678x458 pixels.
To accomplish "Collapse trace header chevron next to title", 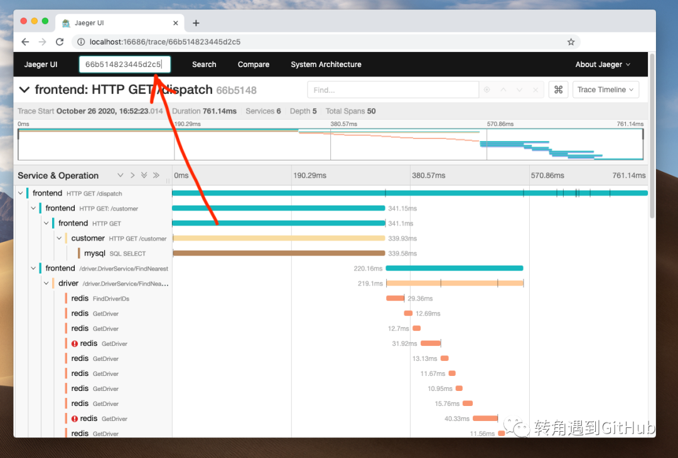I will coord(24,90).
